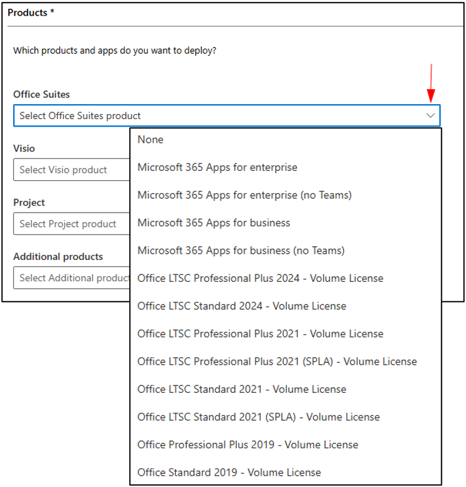Open the Select Project product dropdown
Screen dimensions: 466x487
point(72,224)
